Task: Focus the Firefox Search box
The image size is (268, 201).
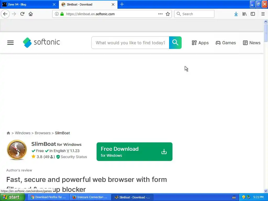Action: pyautogui.click(x=194, y=14)
